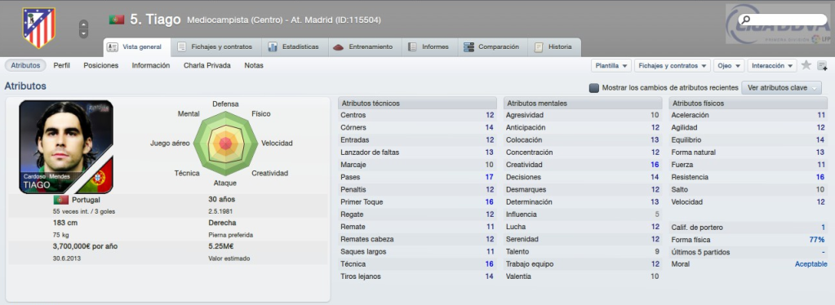Enable Mostrar los cambios de atributos recientes
Image resolution: width=835 pixels, height=305 pixels.
coord(593,88)
